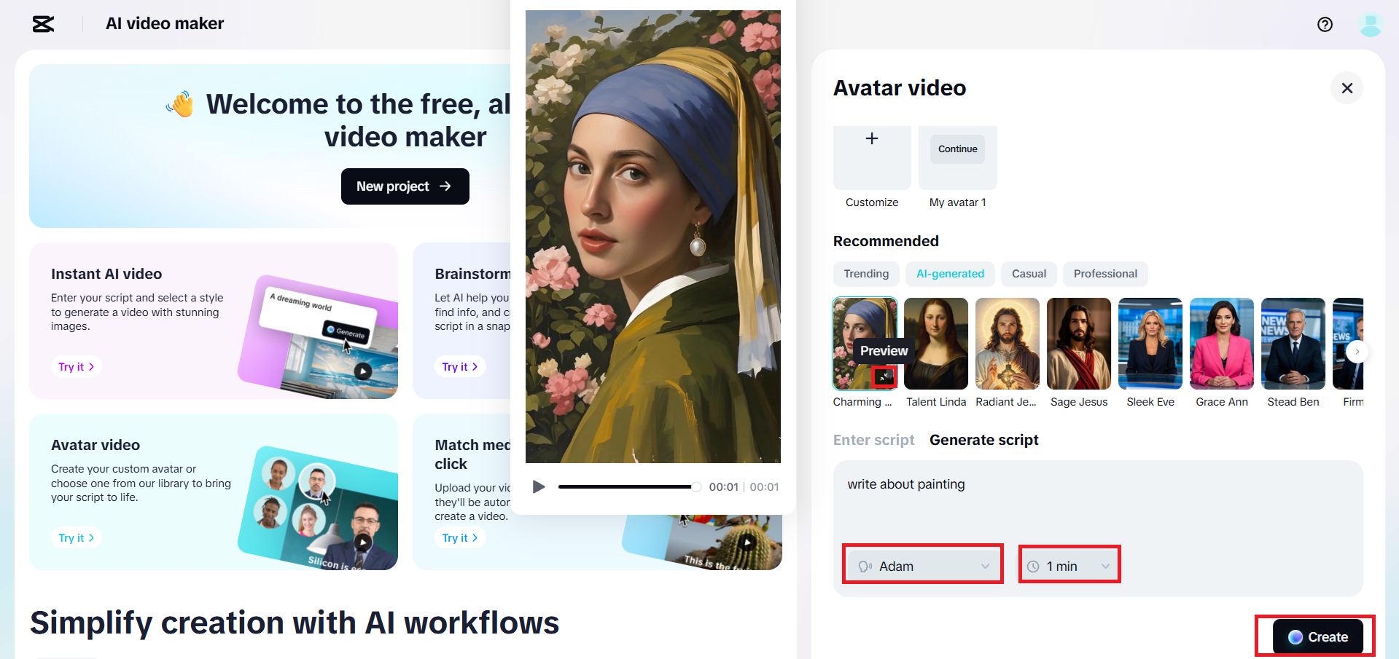Click the clock icon in the duration selector

tap(1032, 565)
